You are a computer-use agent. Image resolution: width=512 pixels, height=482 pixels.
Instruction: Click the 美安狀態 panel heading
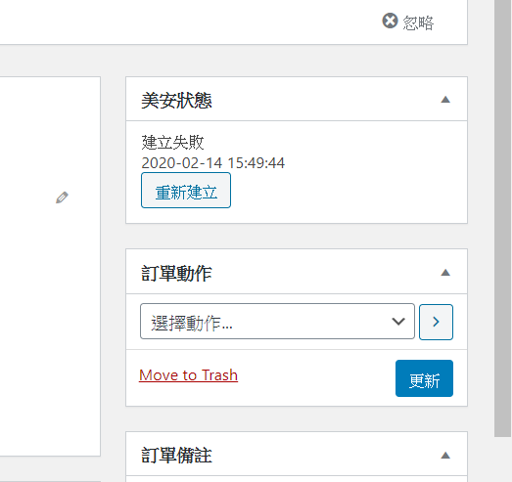pyautogui.click(x=176, y=100)
